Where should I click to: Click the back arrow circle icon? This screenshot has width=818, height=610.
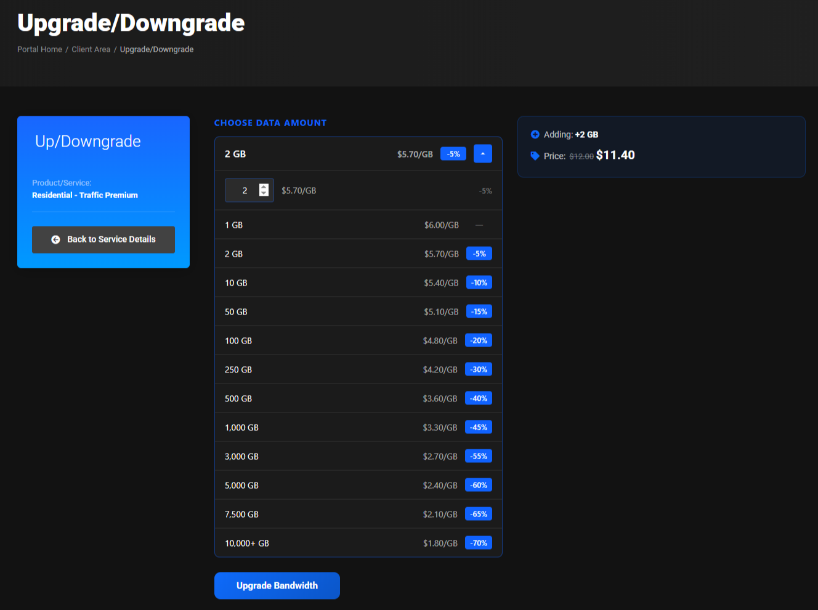click(x=55, y=239)
